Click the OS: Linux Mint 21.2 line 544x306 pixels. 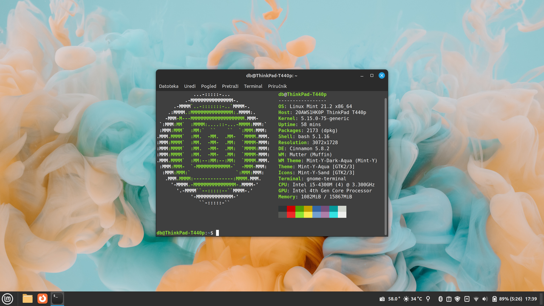pyautogui.click(x=315, y=106)
